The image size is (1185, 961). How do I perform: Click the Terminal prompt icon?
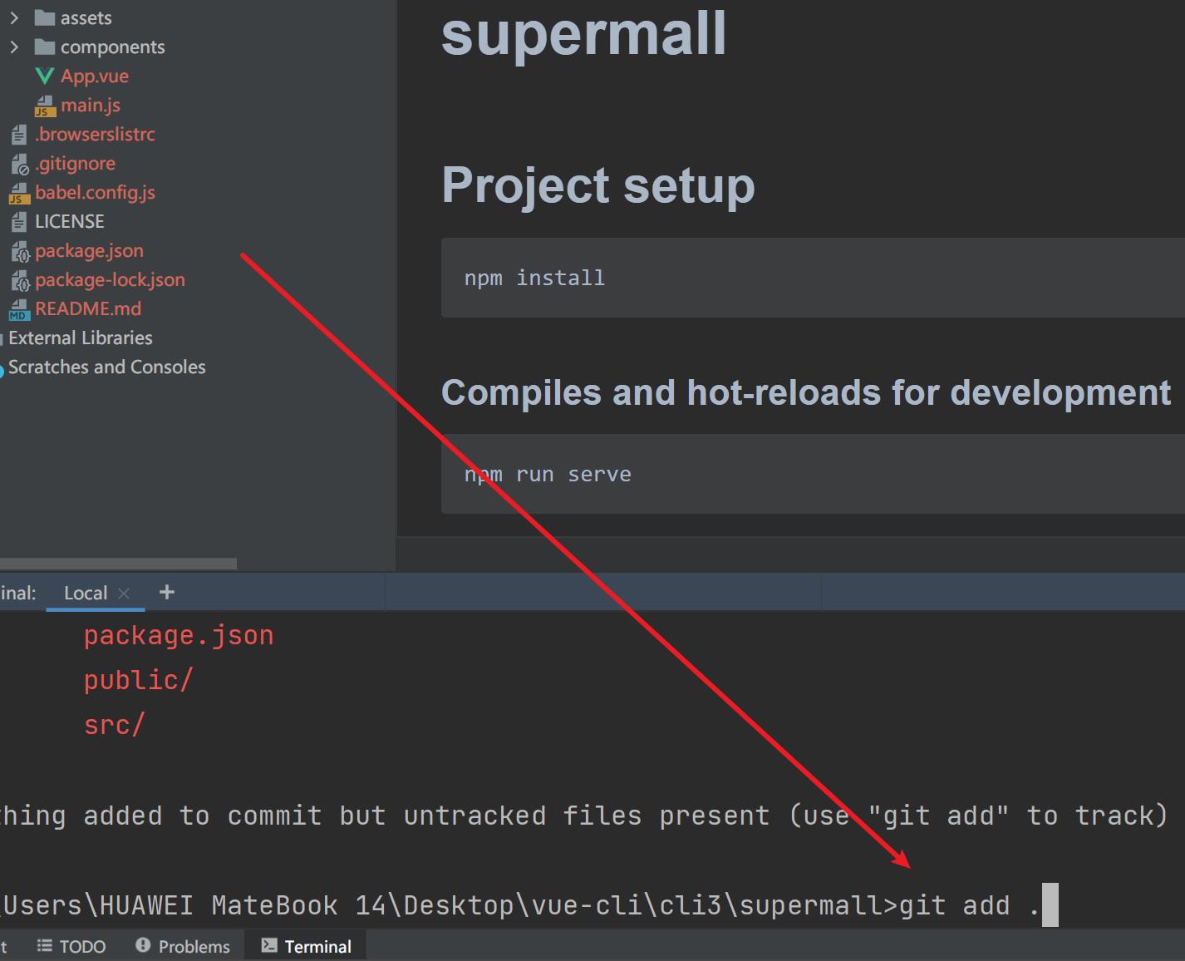[269, 945]
